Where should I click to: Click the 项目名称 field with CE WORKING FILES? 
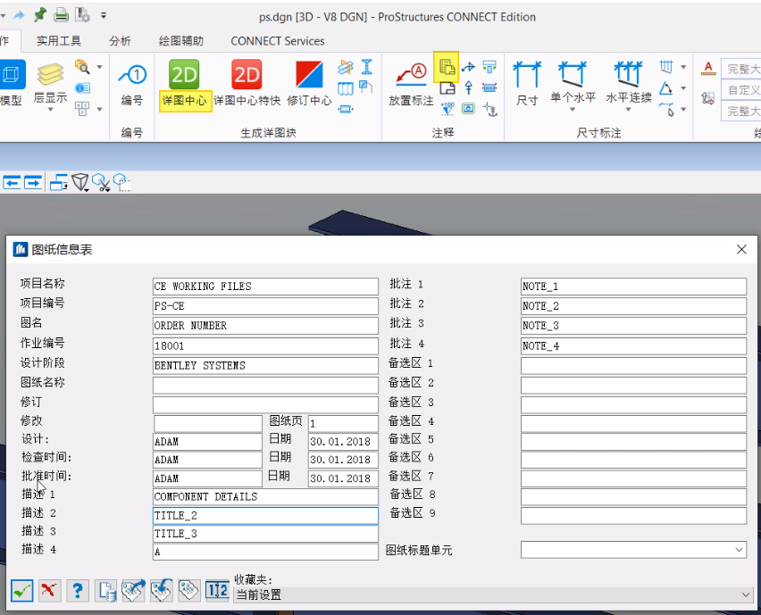(x=265, y=287)
